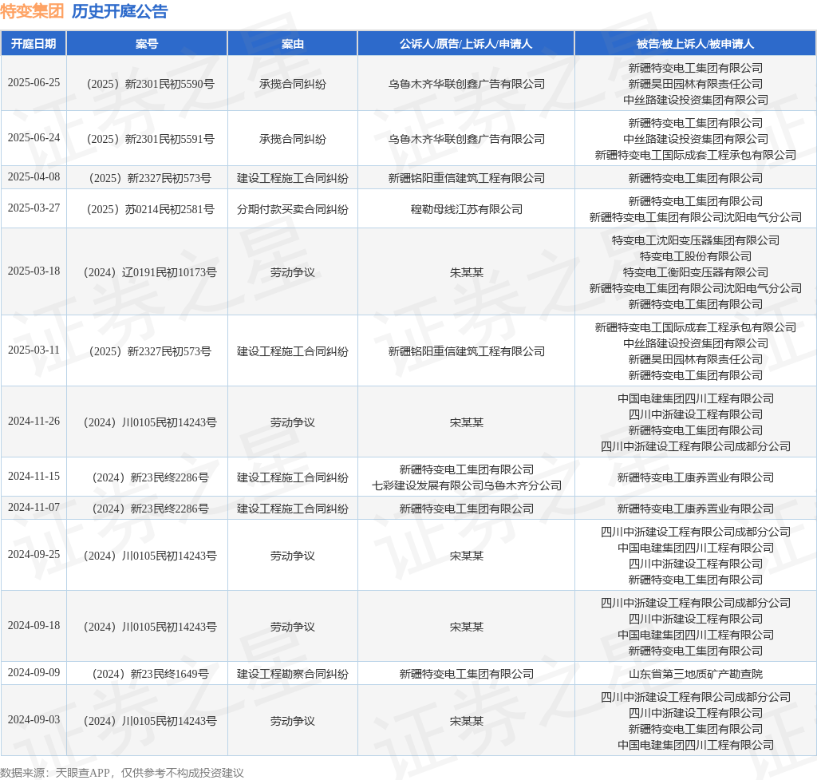Click 新疆特变电工康养置业有限公司 in the 2024-11-07 row

[x=695, y=509]
